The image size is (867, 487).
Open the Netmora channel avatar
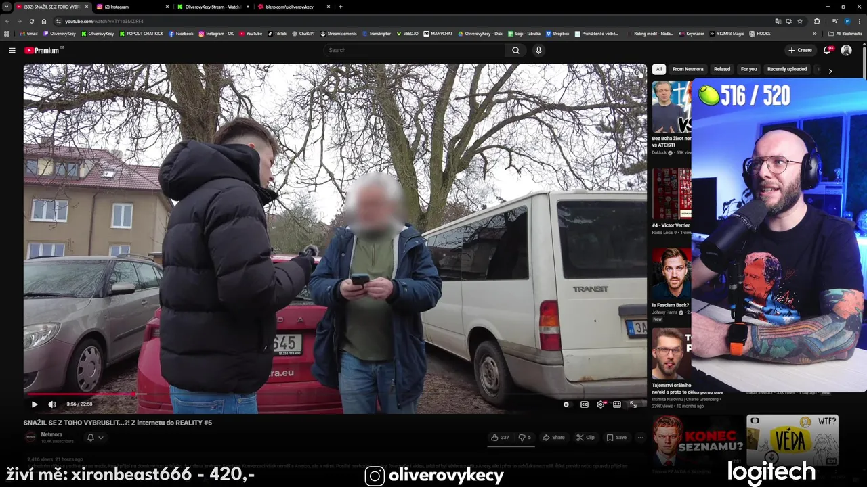coord(30,438)
